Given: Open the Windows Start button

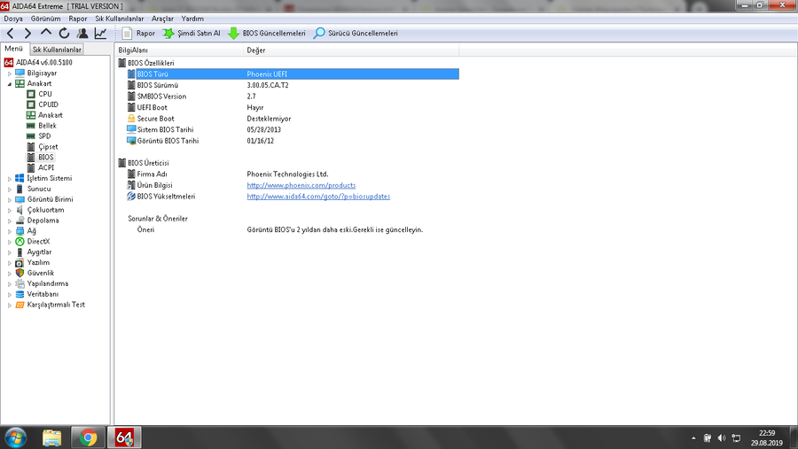Looking at the screenshot, I should [15, 437].
